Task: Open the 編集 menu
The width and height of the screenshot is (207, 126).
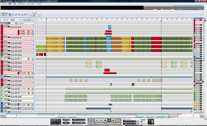Action: pos(10,4)
